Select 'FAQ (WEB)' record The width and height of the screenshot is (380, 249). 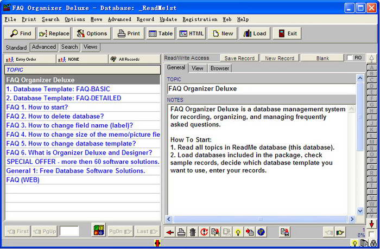83,180
